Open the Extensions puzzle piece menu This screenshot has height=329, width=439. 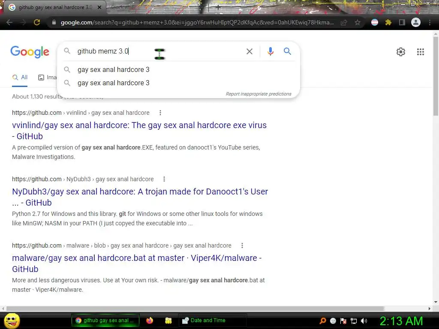pos(388,22)
